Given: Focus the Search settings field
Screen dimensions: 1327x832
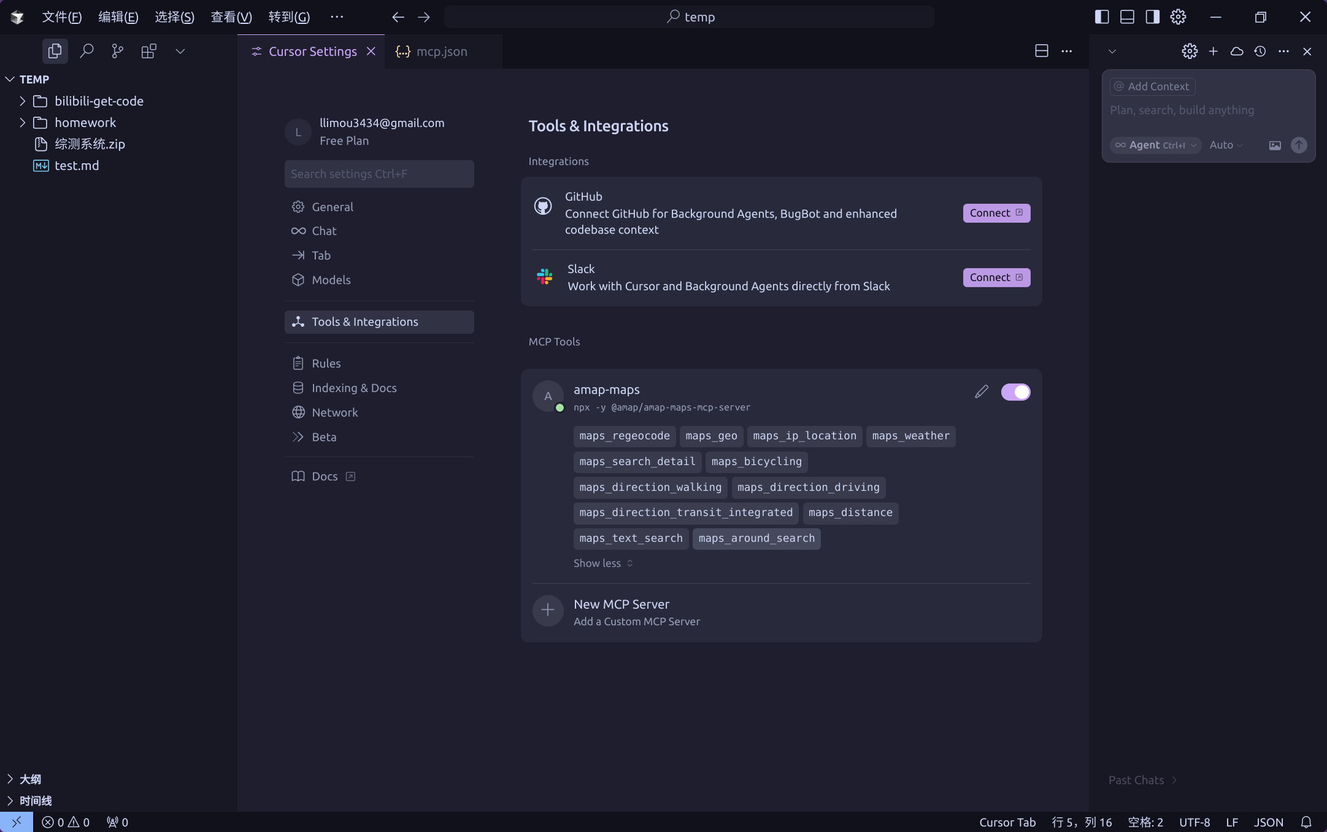Looking at the screenshot, I should (379, 174).
